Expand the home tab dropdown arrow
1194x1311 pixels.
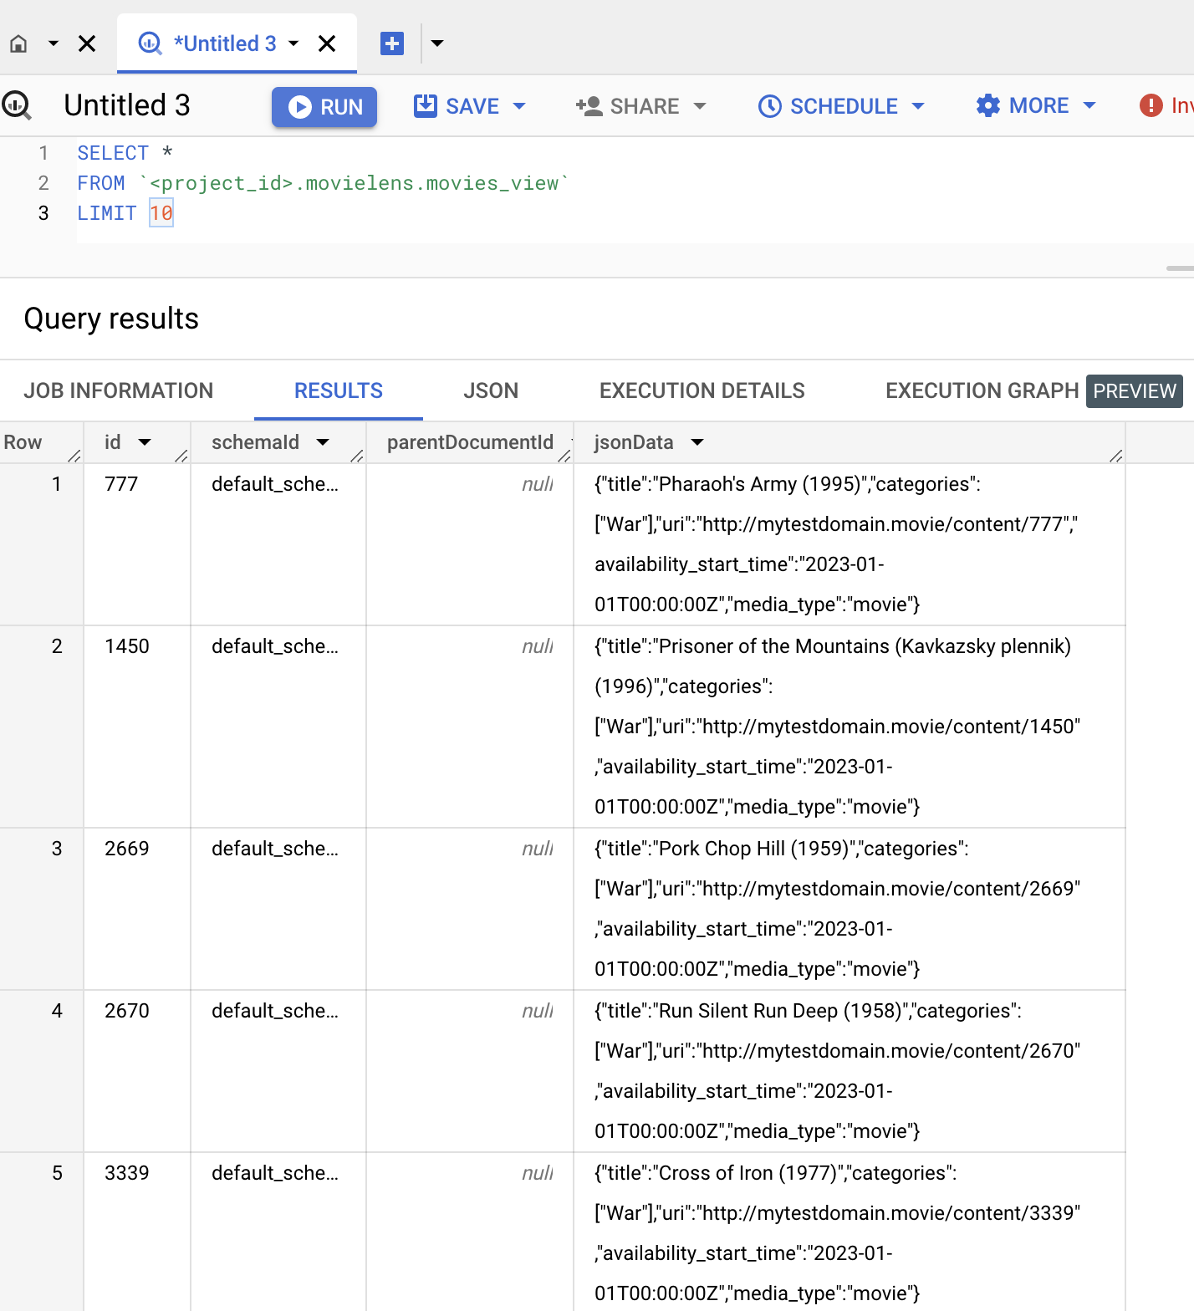[54, 43]
